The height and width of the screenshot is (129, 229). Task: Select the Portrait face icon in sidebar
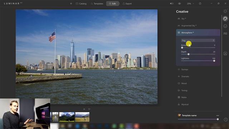(x=225, y=26)
